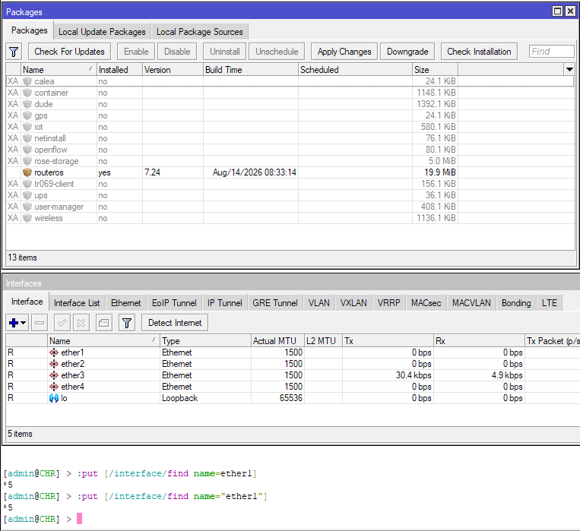Click the Find search field
The image size is (580, 531).
[552, 52]
